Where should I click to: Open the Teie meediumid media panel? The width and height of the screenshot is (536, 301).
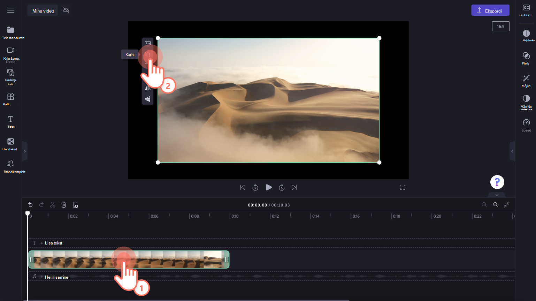[x=11, y=33]
